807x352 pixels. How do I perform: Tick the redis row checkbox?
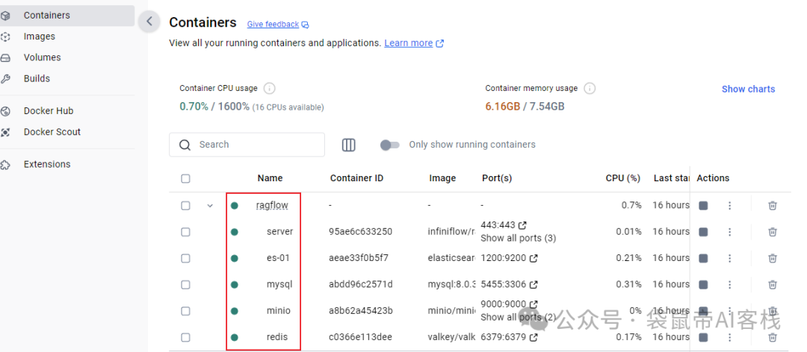pos(185,337)
